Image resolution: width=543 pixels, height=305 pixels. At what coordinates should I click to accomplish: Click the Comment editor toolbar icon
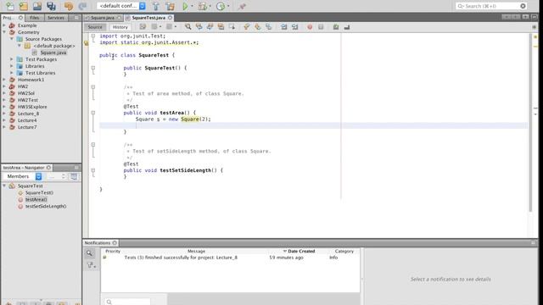coord(336,27)
